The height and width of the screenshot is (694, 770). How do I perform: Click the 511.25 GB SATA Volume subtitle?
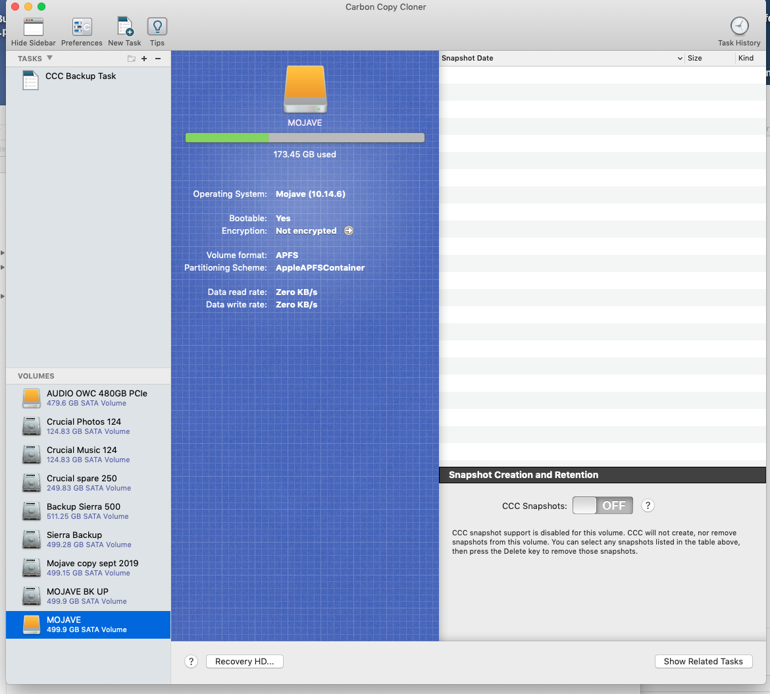pos(88,516)
